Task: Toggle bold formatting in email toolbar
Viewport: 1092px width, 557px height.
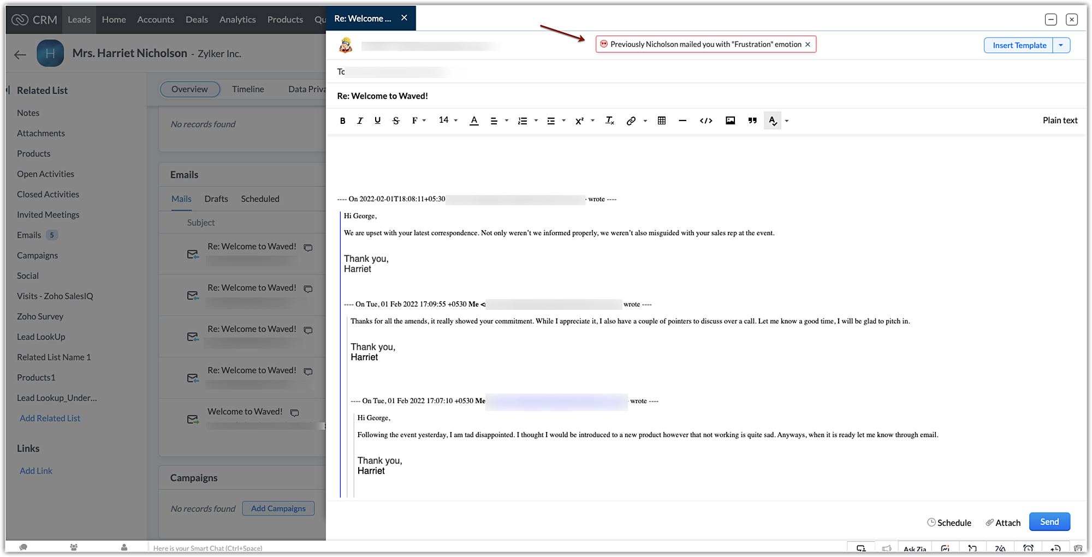Action: coord(342,121)
